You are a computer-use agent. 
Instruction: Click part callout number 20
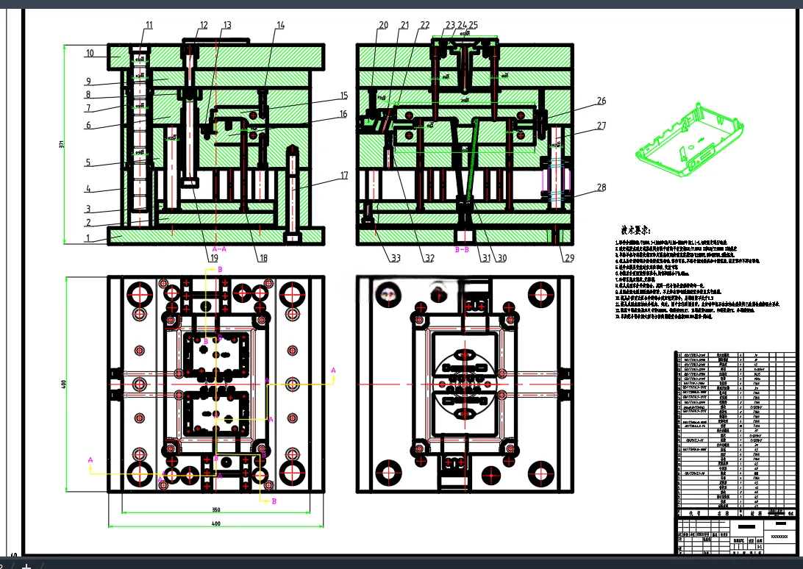(384, 25)
